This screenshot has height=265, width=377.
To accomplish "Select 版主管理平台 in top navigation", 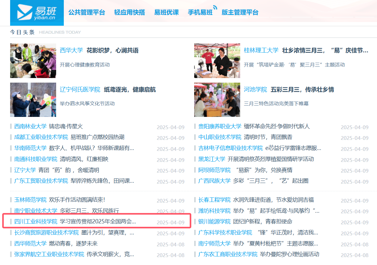I will pos(240,13).
